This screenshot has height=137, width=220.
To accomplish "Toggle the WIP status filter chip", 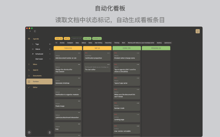I will (x=67, y=38).
